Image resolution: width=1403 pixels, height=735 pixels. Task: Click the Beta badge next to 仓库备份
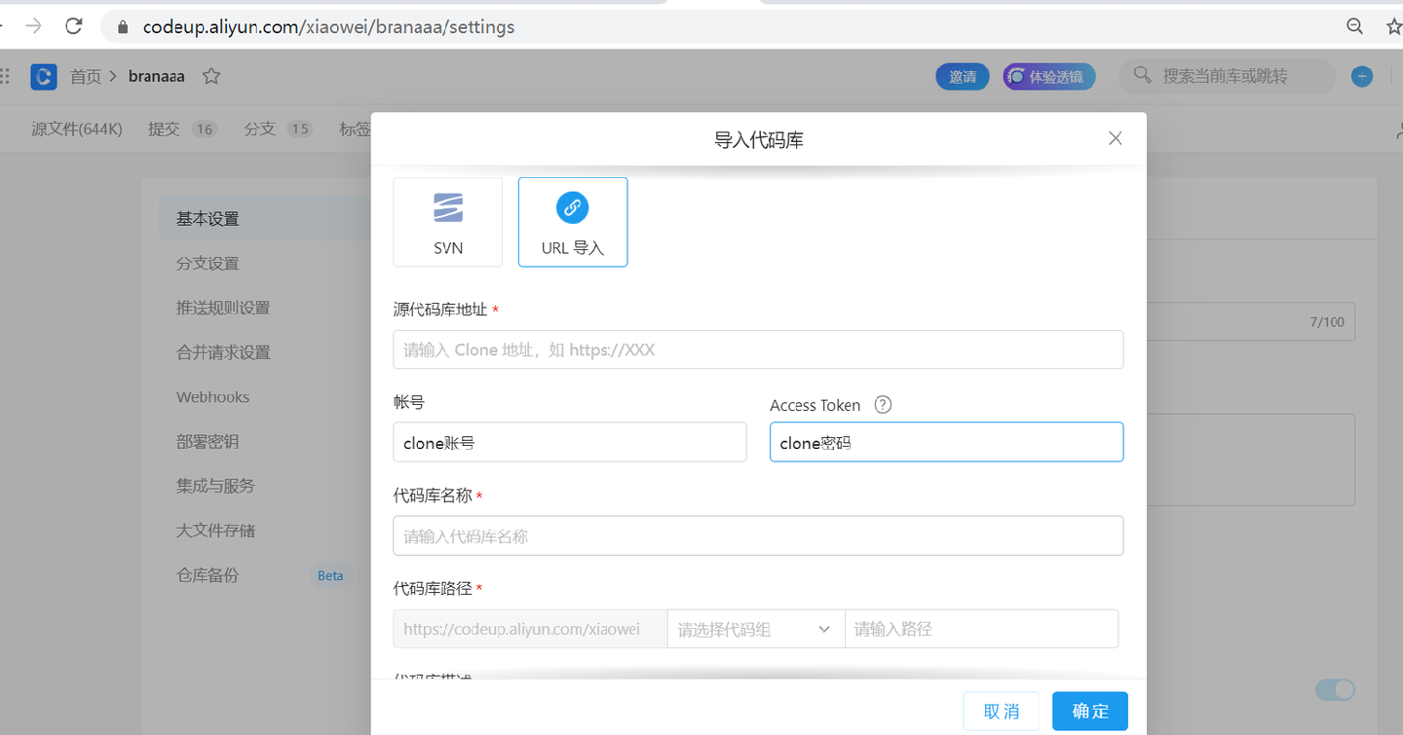point(330,575)
